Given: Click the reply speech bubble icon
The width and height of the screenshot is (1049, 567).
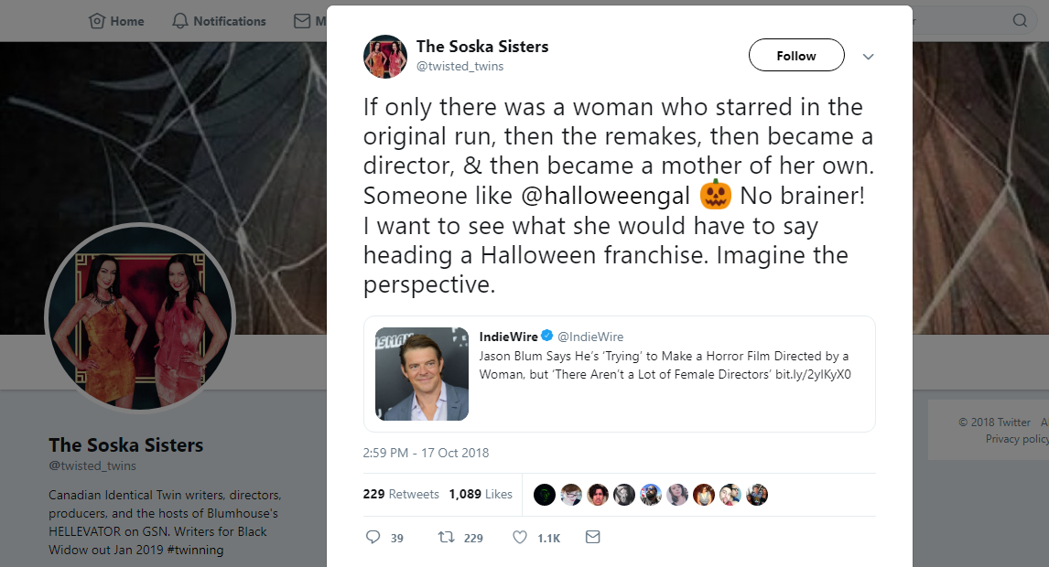Looking at the screenshot, I should click(373, 538).
